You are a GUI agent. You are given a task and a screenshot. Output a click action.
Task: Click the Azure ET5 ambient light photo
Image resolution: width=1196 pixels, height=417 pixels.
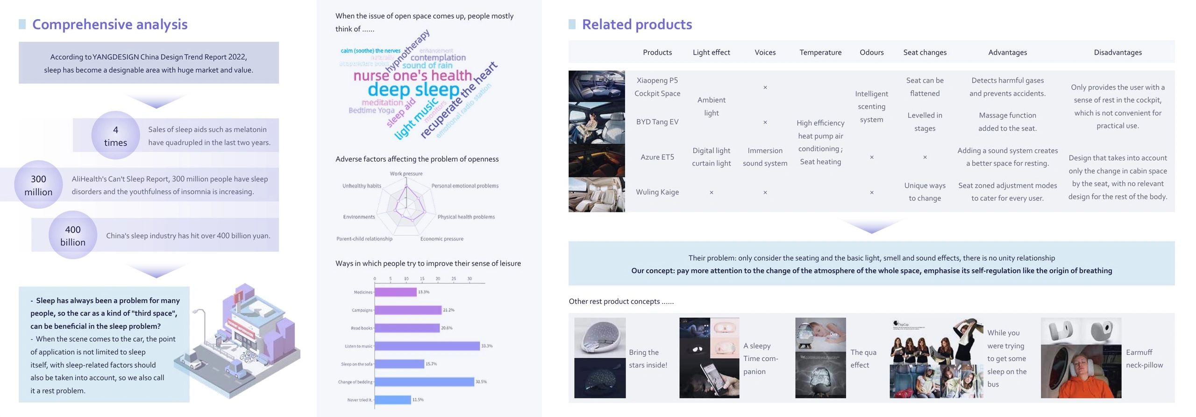pos(597,161)
